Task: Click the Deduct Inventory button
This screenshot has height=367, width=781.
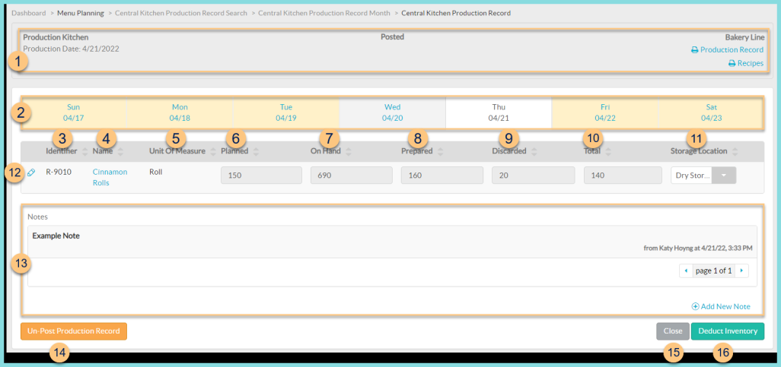Action: (728, 331)
